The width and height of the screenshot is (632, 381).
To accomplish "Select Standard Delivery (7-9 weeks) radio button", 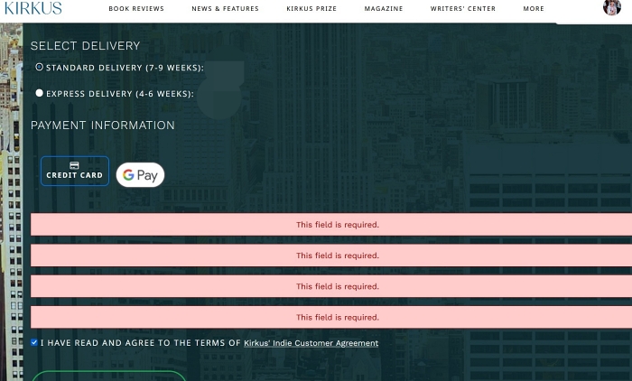I will point(39,67).
